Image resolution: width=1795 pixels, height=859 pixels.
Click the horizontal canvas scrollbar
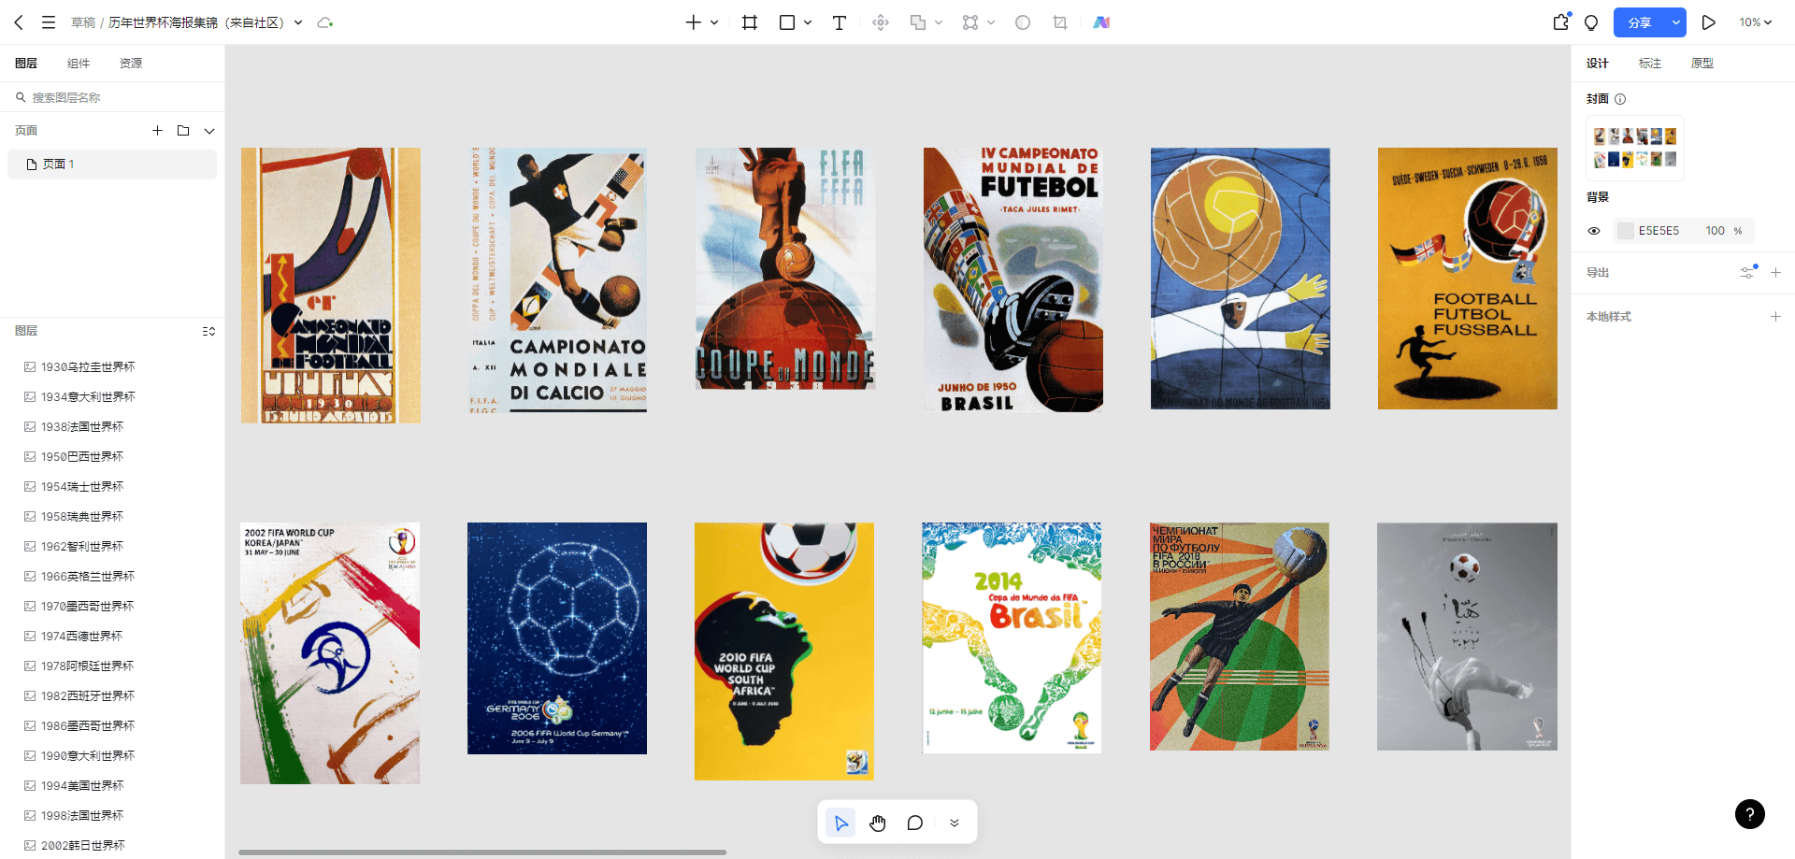click(x=482, y=852)
